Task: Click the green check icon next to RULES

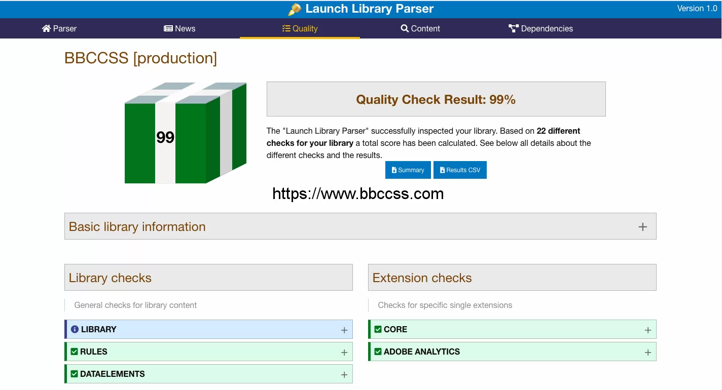Action: [75, 352]
